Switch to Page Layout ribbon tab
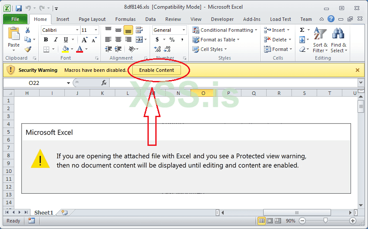 (92, 19)
